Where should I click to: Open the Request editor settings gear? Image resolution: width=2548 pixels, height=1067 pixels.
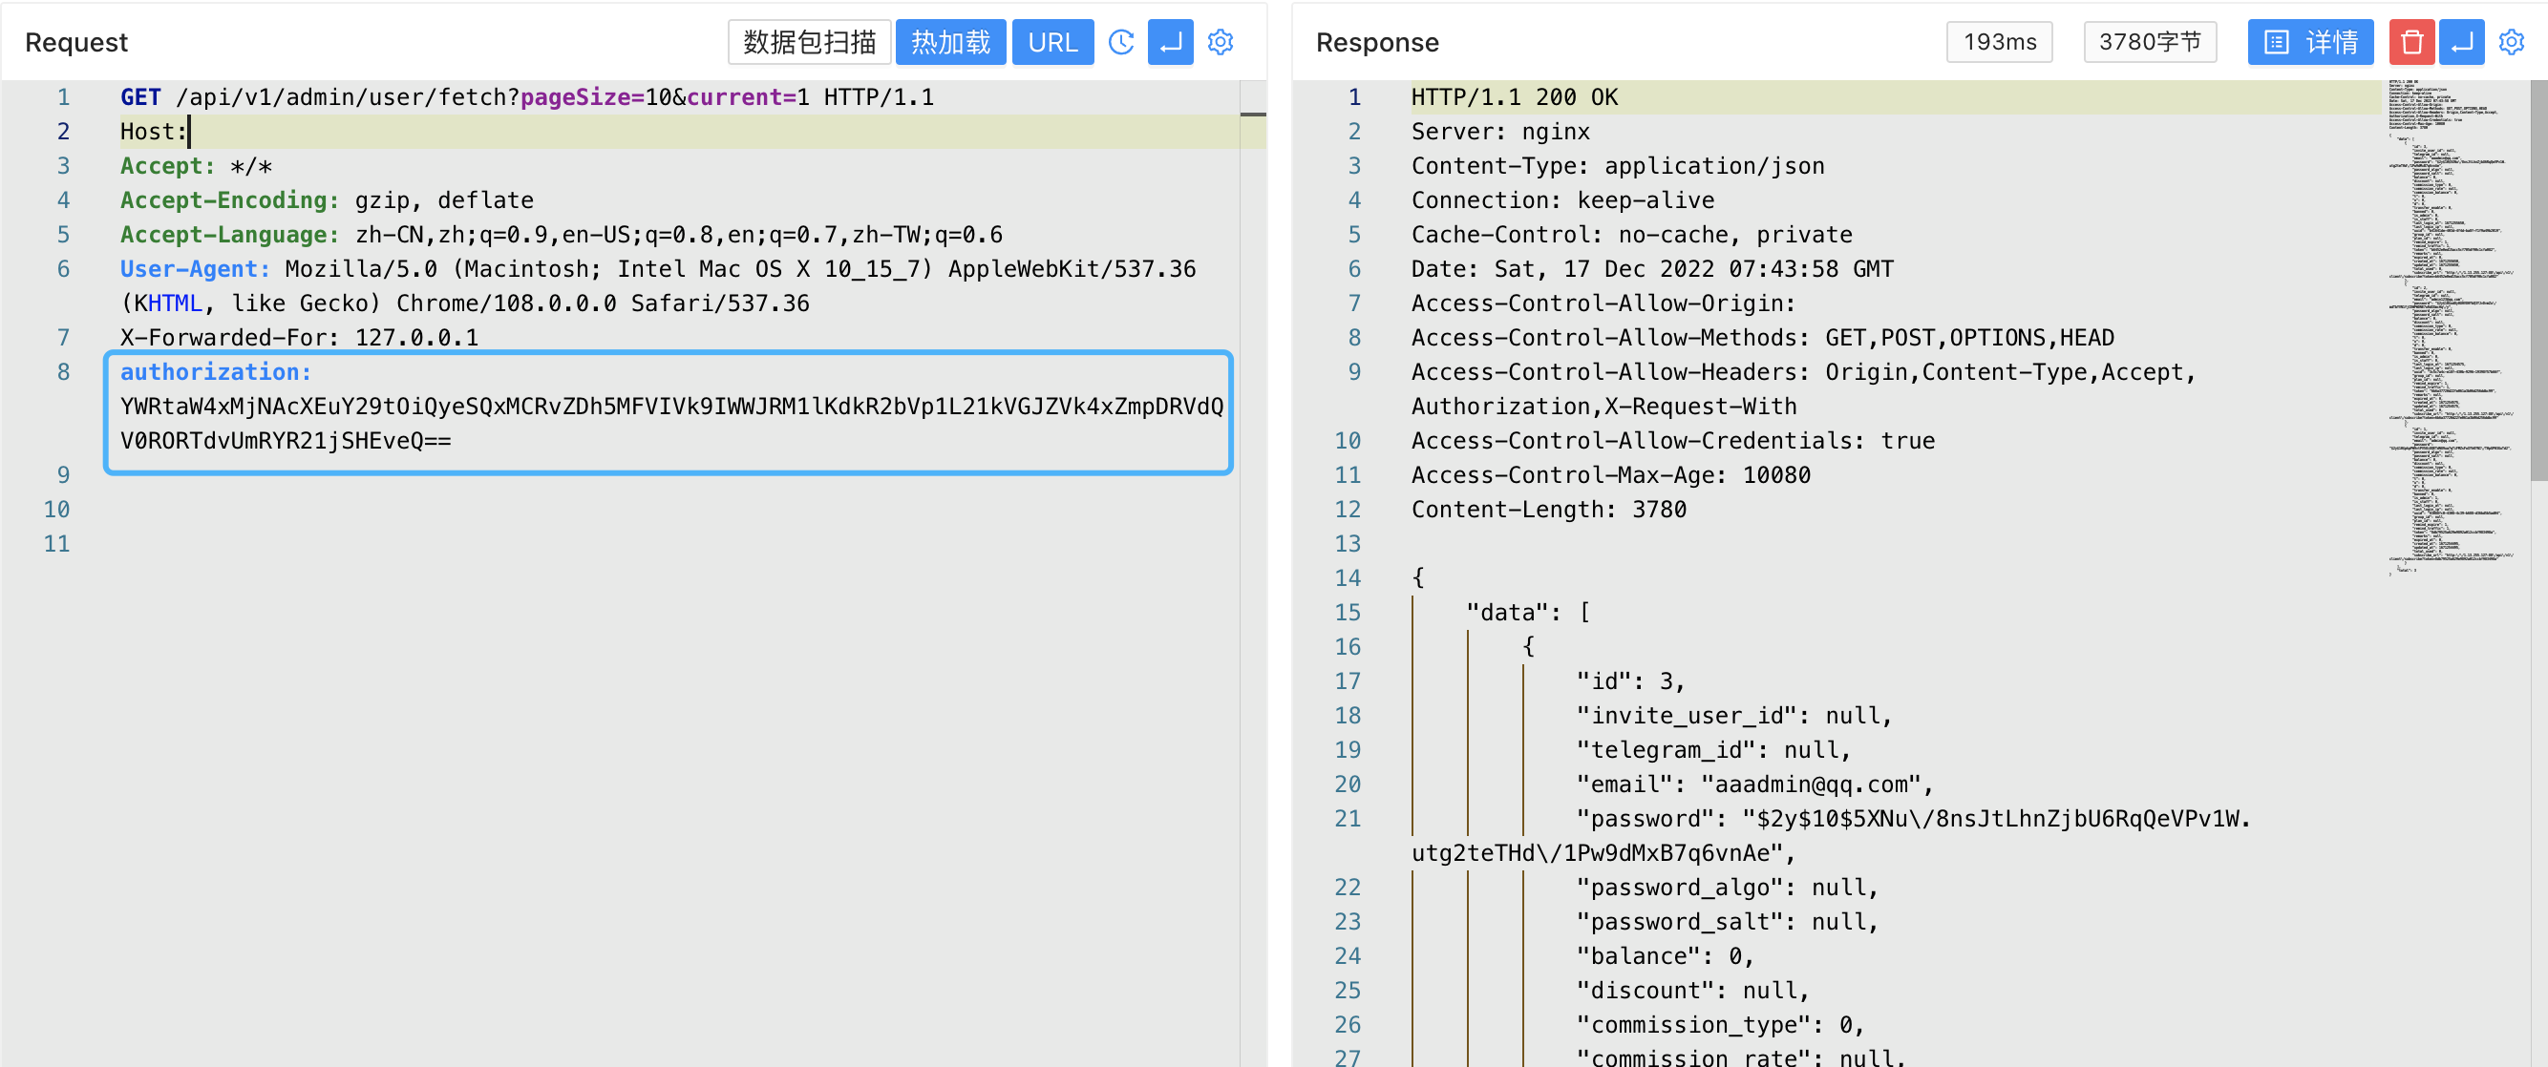pos(1221,43)
